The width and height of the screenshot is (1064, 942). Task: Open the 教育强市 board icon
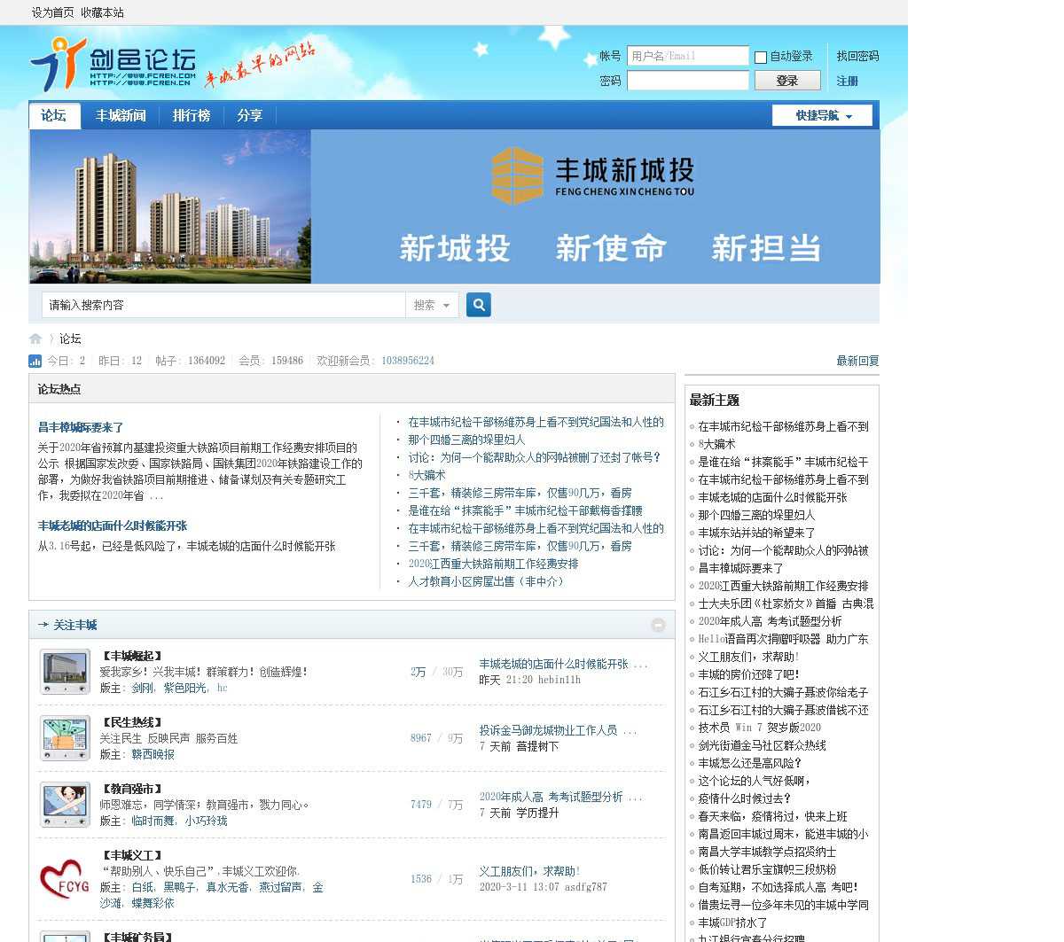[x=65, y=805]
